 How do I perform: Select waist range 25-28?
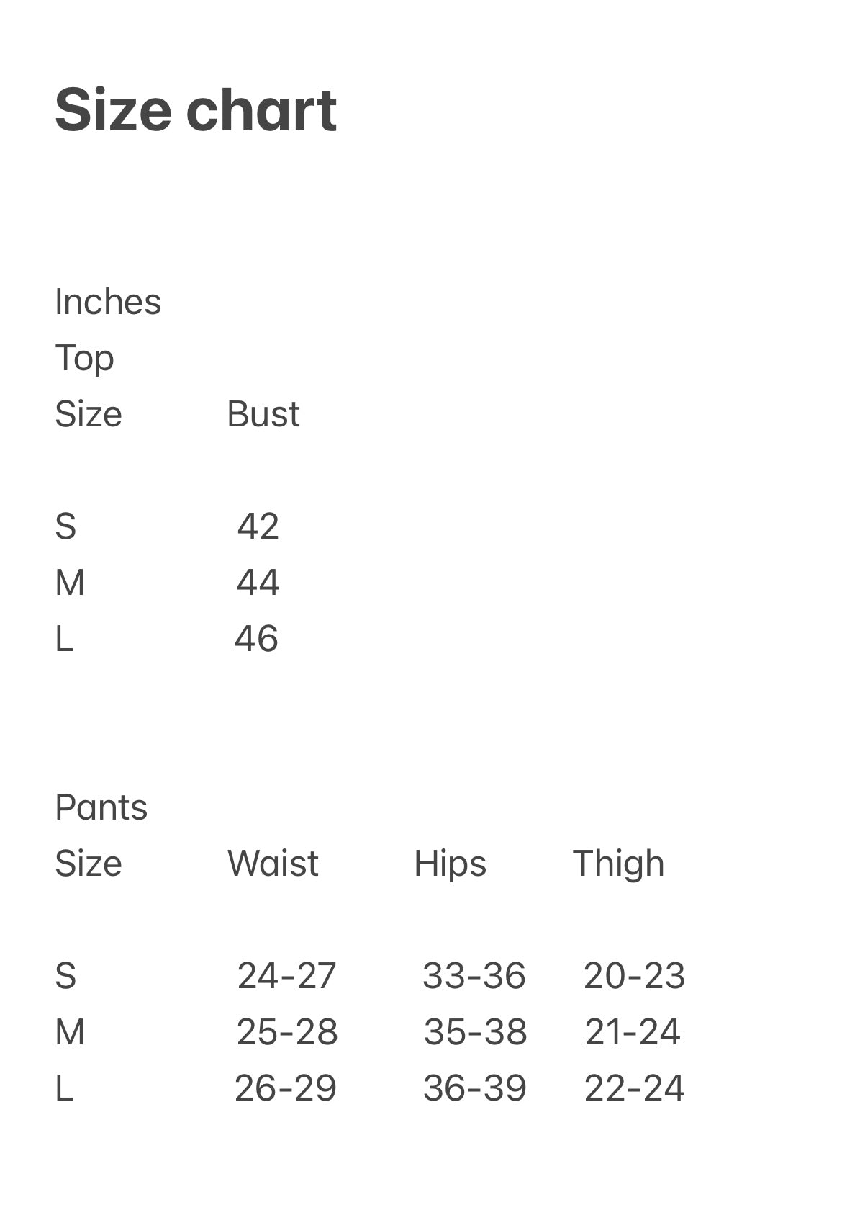286,1032
